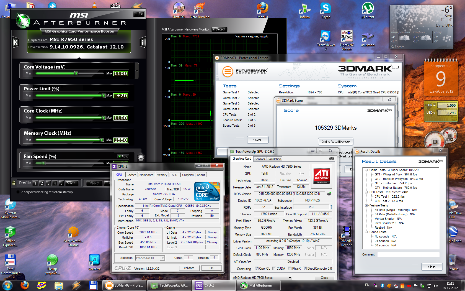The height and width of the screenshot is (291, 465).
Task: Click Validate button in CPU-Z
Action: pyautogui.click(x=189, y=268)
